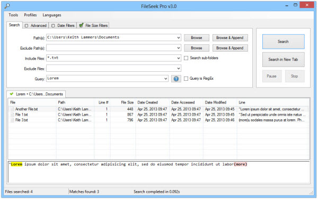Click file size value 796
This screenshot has height=199, width=318.
pyautogui.click(x=130, y=120)
